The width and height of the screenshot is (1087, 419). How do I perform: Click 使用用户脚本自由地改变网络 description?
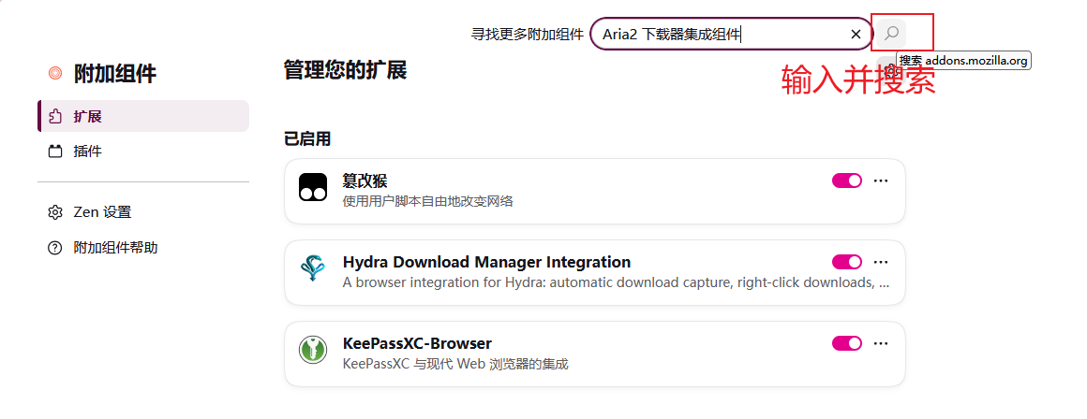point(428,201)
